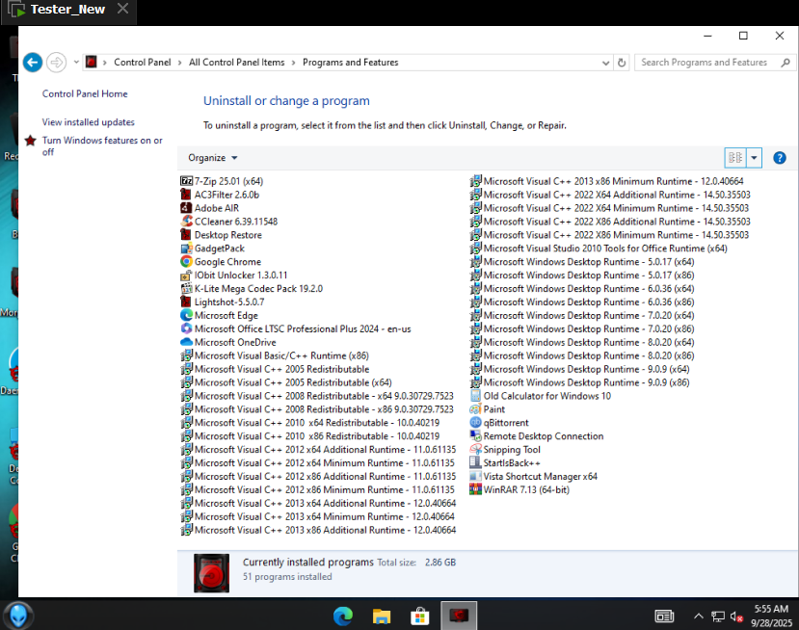Click the Microsoft Edge icon in program list
The image size is (799, 630).
click(x=187, y=316)
